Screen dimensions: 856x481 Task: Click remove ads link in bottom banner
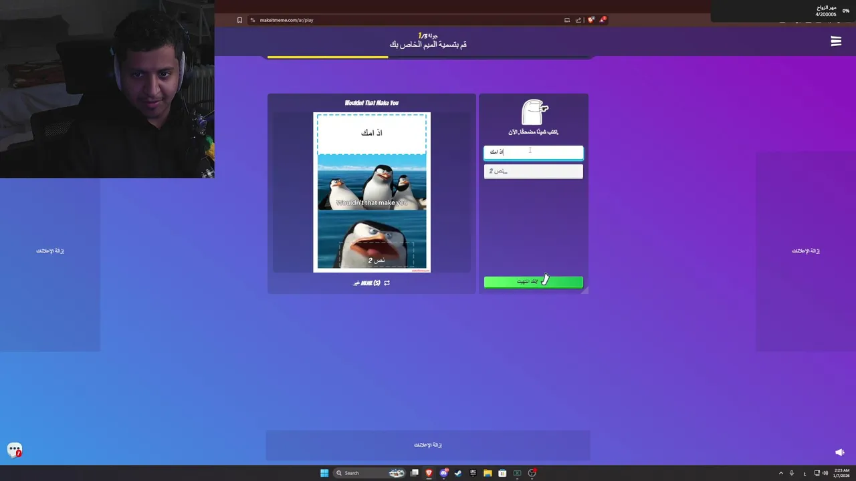pyautogui.click(x=428, y=445)
